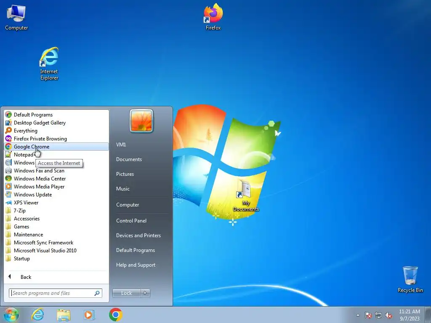Open Notepad++ entry in the Start menu
This screenshot has height=323, width=431.
pyautogui.click(x=56, y=155)
